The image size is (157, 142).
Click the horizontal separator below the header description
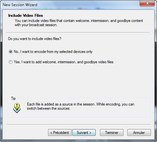pos(78,32)
